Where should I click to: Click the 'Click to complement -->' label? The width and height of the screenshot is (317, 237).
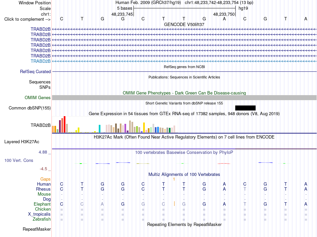coord(27,19)
